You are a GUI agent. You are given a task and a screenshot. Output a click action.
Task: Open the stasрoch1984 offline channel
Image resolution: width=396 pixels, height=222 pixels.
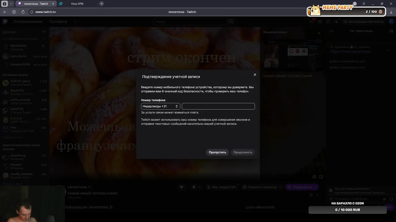click(25, 65)
